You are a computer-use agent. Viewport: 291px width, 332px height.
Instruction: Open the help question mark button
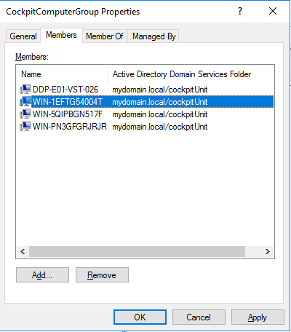click(240, 11)
